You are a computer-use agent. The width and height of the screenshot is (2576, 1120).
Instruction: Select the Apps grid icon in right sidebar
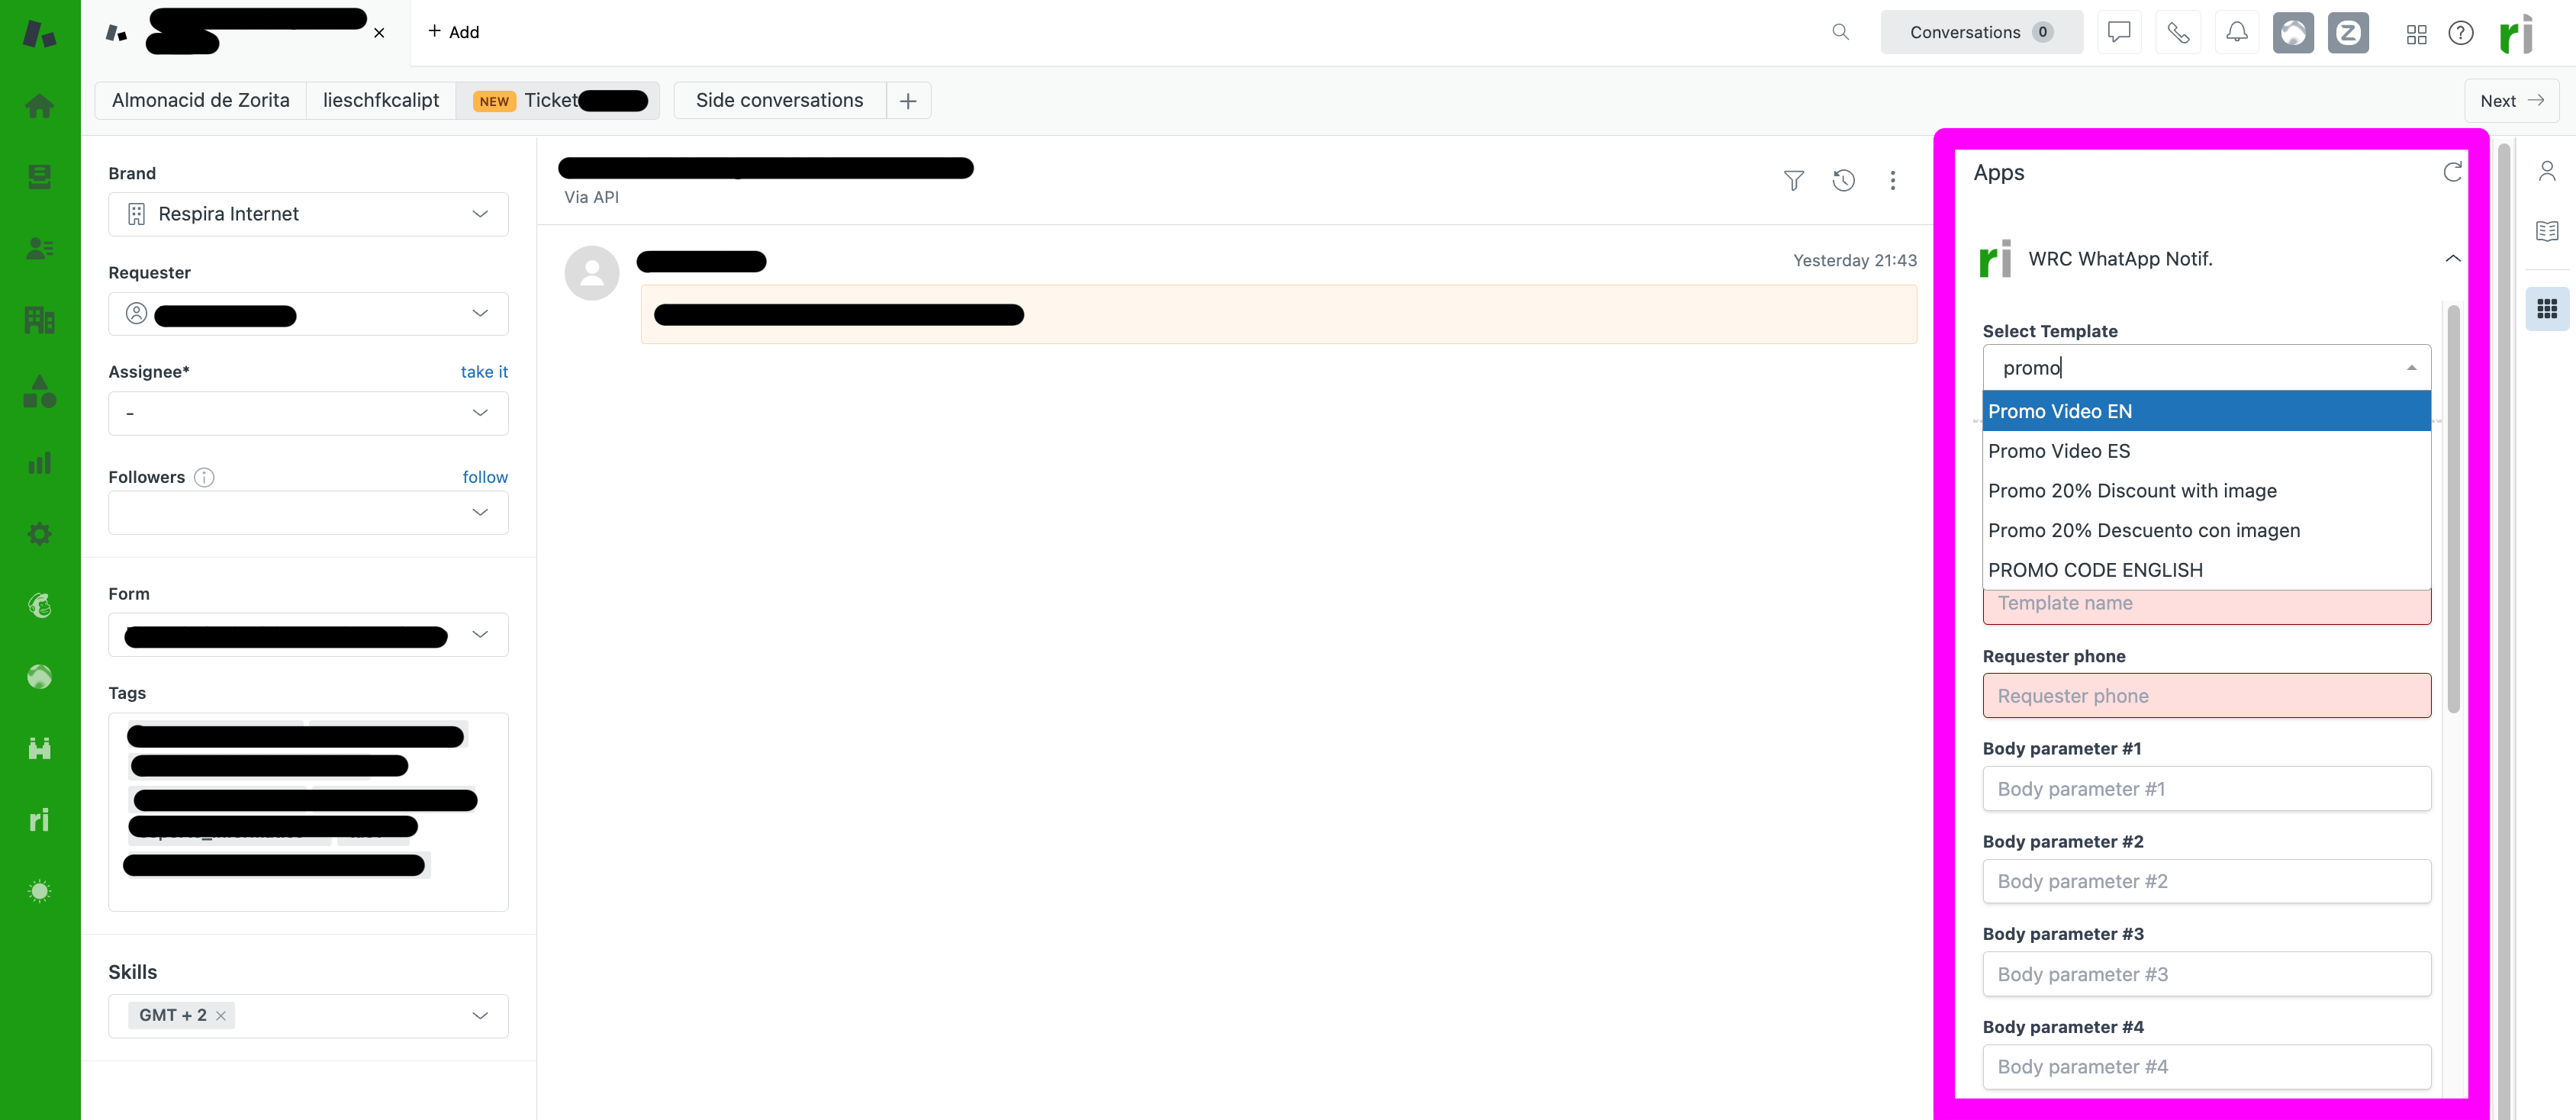coord(2547,308)
